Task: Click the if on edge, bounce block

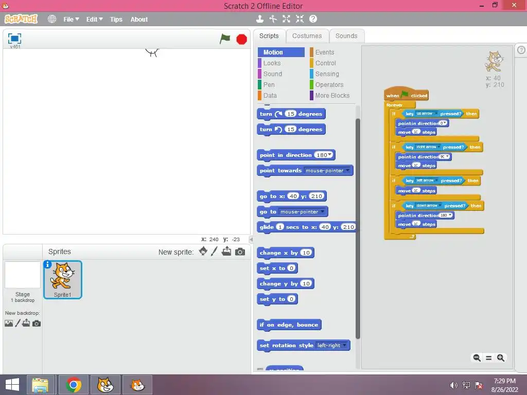Action: point(289,325)
